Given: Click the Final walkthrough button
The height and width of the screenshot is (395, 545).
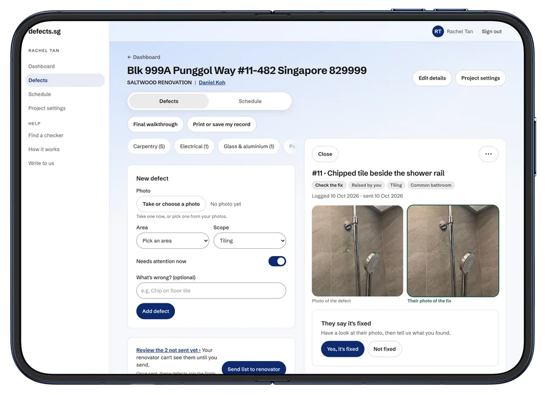Looking at the screenshot, I should 156,124.
